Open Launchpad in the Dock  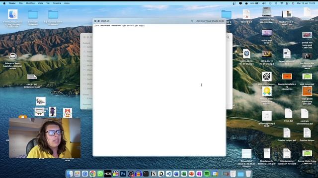click(x=78, y=174)
